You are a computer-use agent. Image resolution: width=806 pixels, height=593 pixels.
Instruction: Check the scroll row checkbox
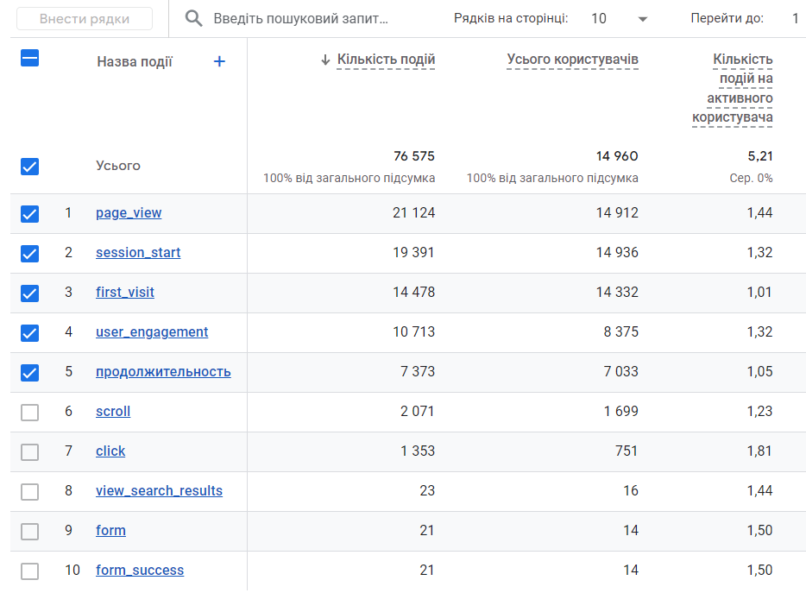(x=29, y=413)
